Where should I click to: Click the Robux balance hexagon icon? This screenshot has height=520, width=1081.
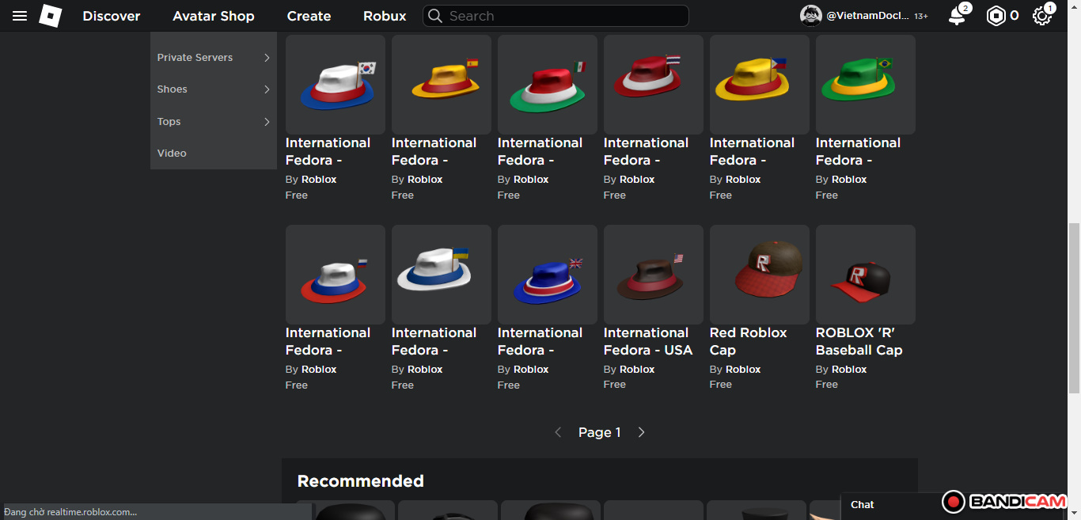click(996, 16)
